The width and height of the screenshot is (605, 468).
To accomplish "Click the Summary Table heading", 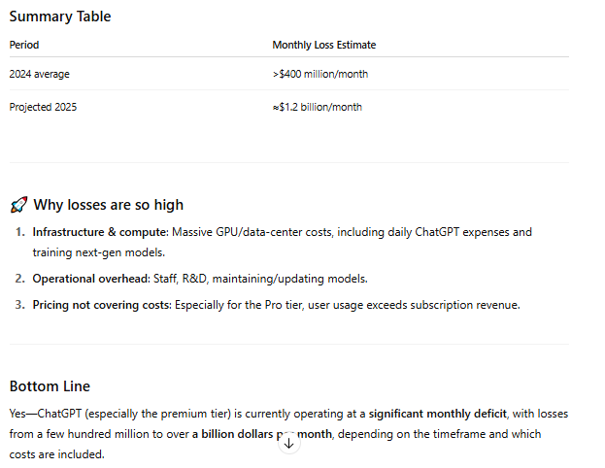I will (60, 17).
